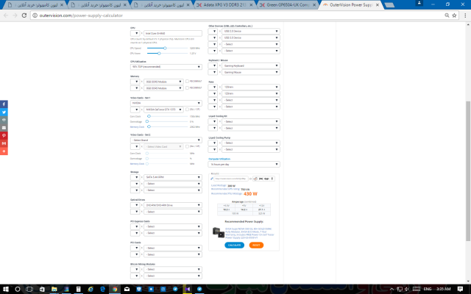This screenshot has width=471, height=294.
Task: Open the Gaming Mouse dropdown
Action: [251, 72]
